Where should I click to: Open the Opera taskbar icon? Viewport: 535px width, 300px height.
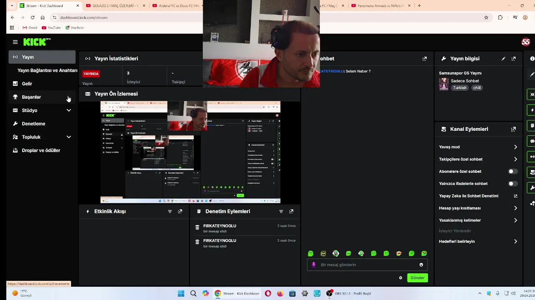pos(268,293)
